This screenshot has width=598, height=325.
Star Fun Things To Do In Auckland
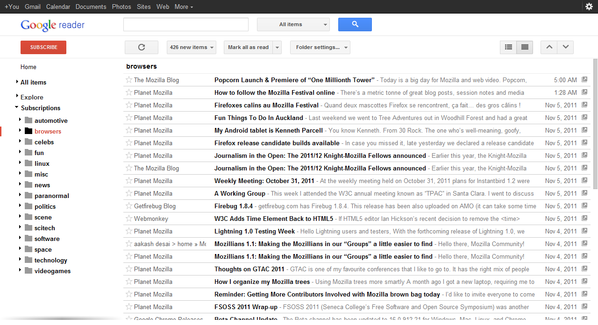pyautogui.click(x=129, y=118)
